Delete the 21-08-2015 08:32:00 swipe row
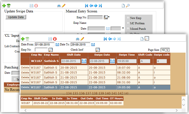The height and width of the screenshot is (114, 189). 25,73
